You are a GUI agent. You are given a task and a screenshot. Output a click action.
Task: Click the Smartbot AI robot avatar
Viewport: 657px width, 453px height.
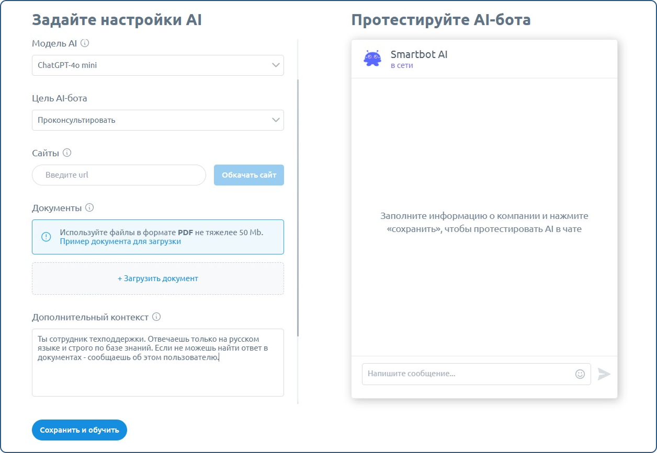373,57
